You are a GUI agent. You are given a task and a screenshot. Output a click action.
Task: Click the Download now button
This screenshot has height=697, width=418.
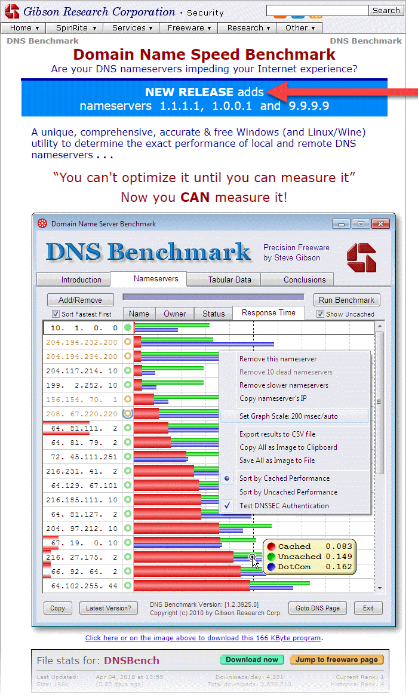coord(252,659)
